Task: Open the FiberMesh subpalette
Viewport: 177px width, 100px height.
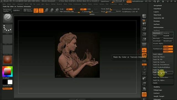Action: click(157, 15)
